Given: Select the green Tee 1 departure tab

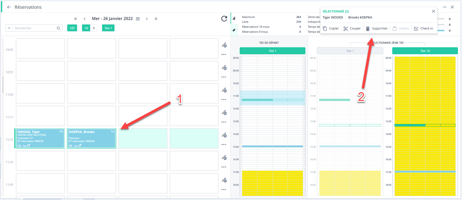Looking at the screenshot, I should point(272,51).
